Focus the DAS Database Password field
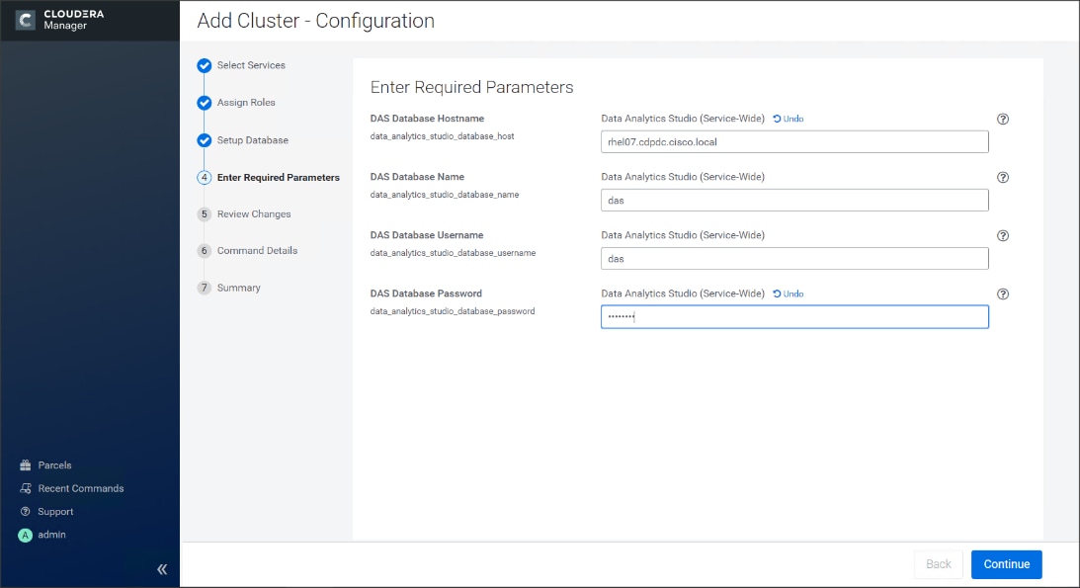The width and height of the screenshot is (1080, 588). (794, 316)
